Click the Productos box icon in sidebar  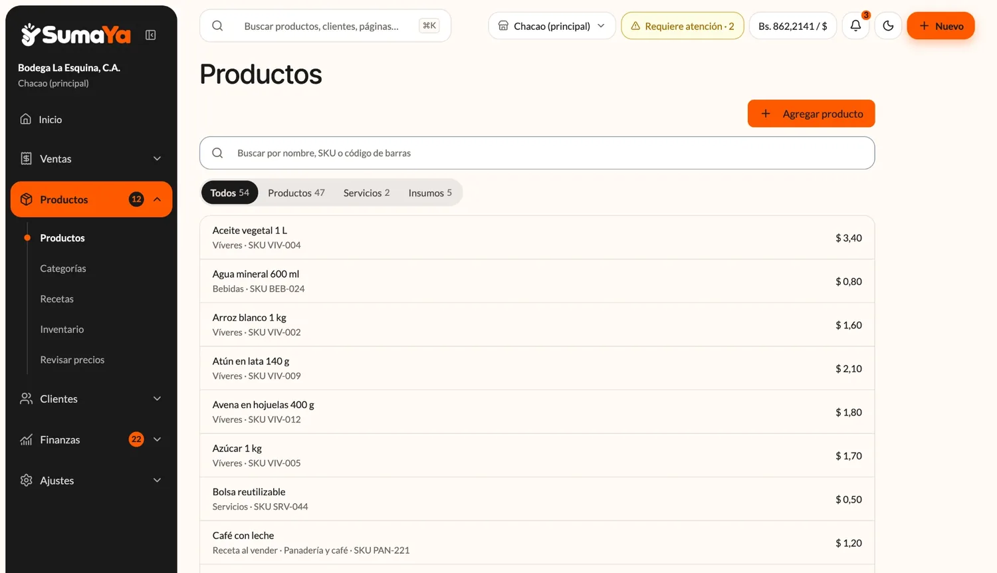click(x=27, y=199)
